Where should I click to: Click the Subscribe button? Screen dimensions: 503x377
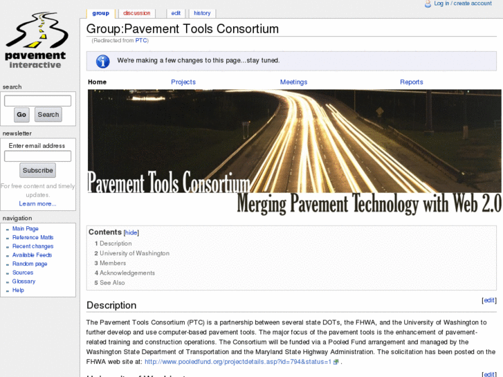(x=37, y=170)
